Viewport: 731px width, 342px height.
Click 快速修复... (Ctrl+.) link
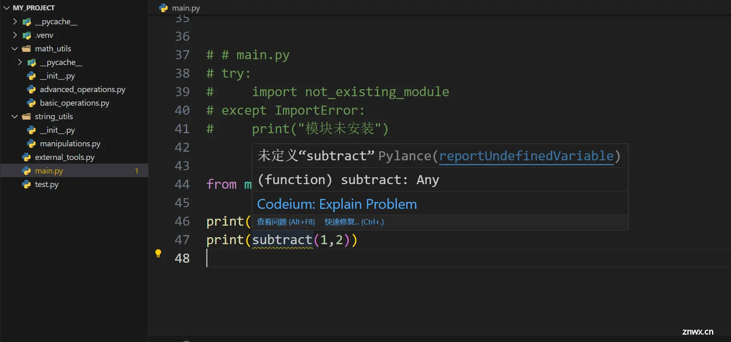tap(354, 222)
